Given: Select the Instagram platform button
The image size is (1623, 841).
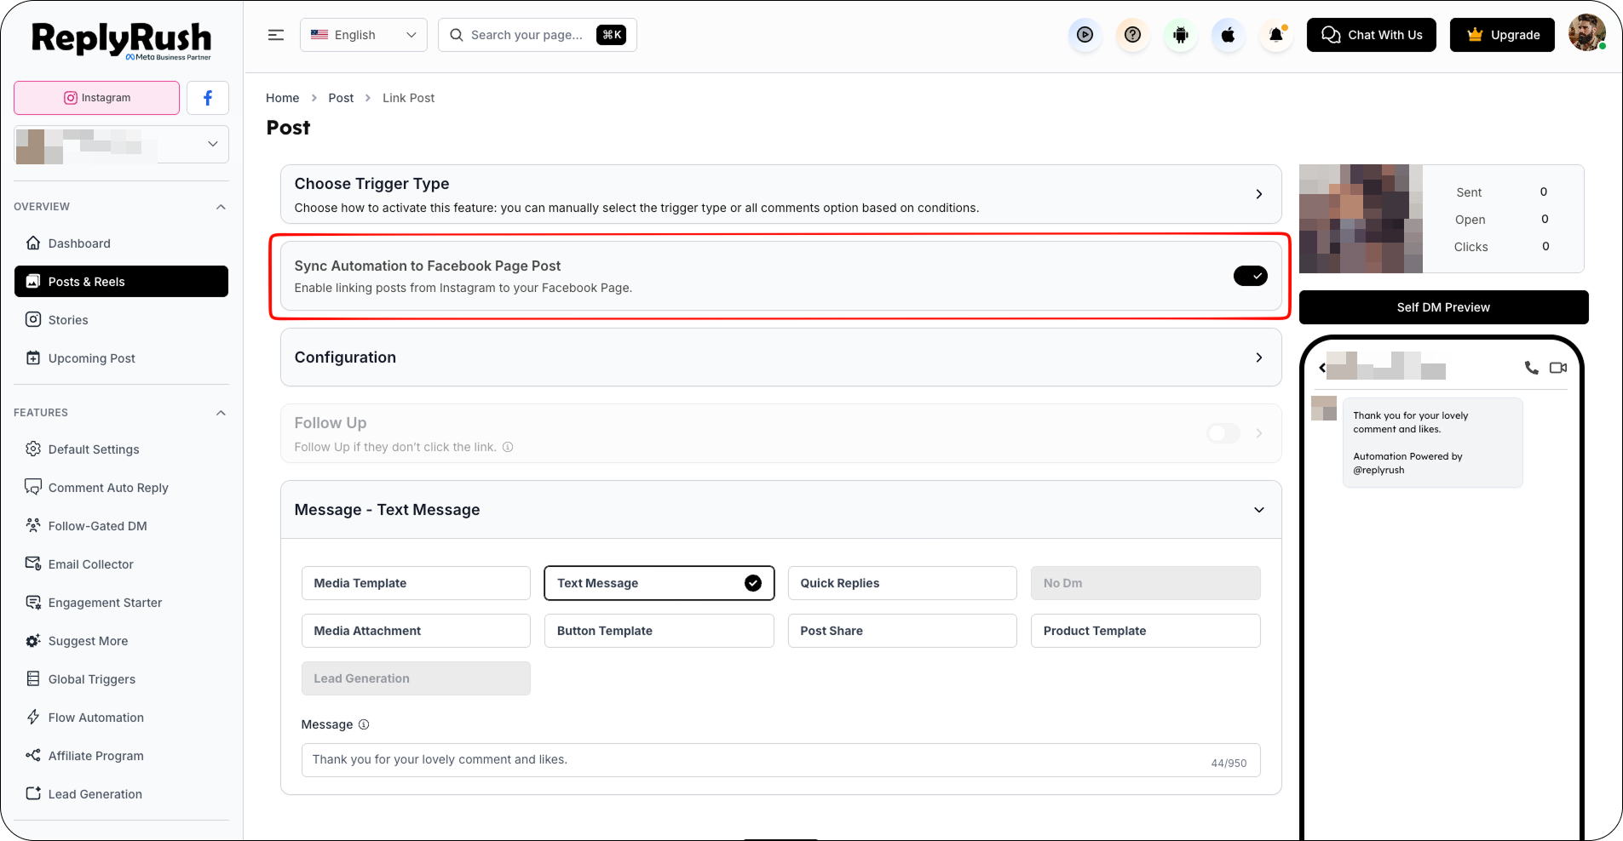Looking at the screenshot, I should (x=97, y=98).
